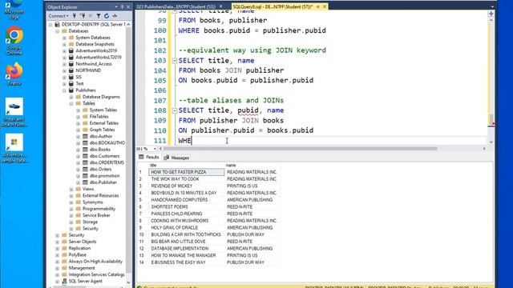Open the Microsoft Edge desktop shortcut
513x288 pixels.
[x=14, y=10]
